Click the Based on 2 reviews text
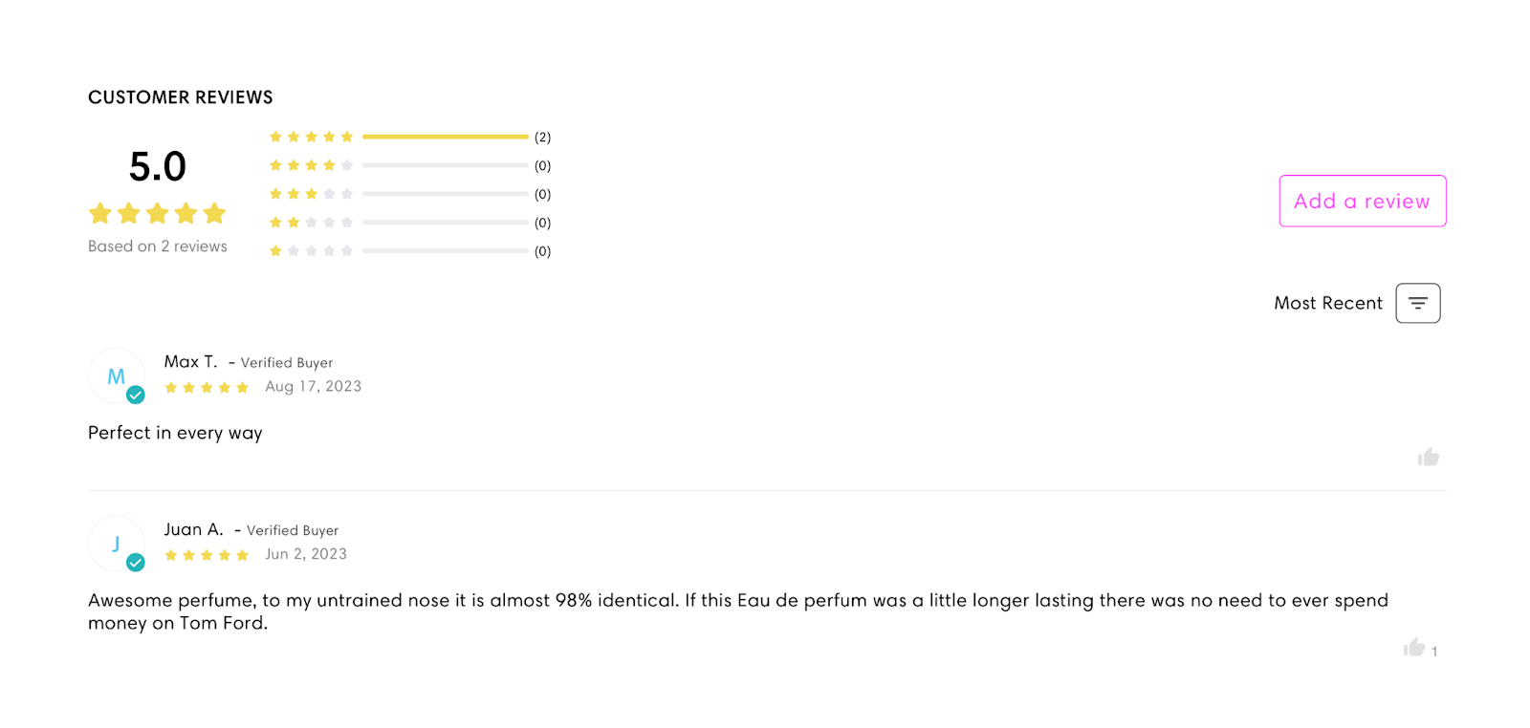The image size is (1530, 728). 158,246
